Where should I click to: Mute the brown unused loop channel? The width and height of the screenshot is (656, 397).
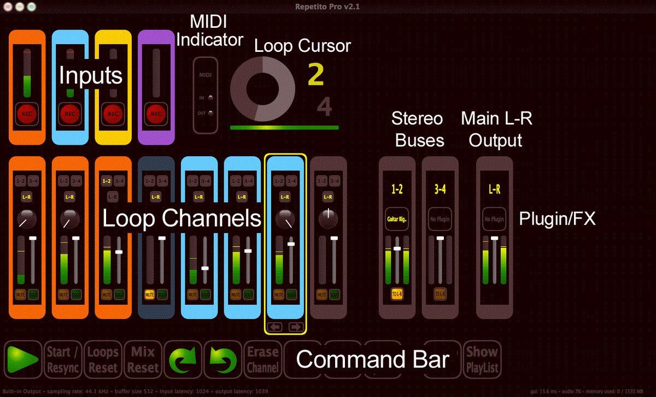point(321,294)
